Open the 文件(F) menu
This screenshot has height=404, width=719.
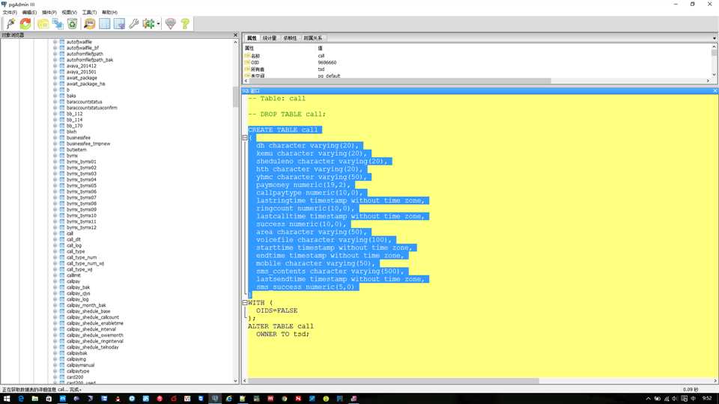pos(10,13)
